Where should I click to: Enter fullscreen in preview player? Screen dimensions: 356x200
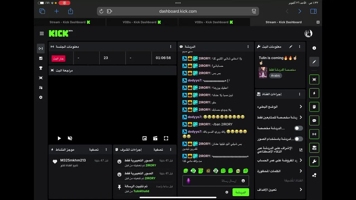point(166,138)
